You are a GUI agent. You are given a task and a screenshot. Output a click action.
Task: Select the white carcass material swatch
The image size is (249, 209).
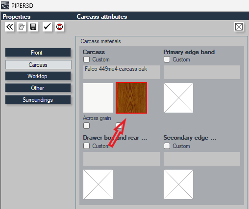(98, 98)
